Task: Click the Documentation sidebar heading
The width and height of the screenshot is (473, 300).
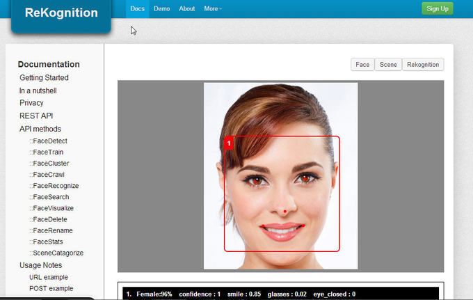Action: pyautogui.click(x=49, y=64)
